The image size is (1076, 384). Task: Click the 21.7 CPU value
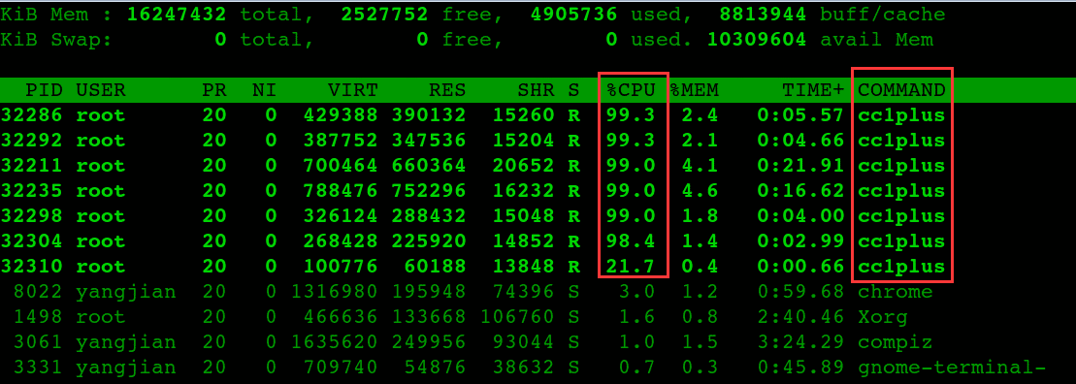tap(631, 266)
